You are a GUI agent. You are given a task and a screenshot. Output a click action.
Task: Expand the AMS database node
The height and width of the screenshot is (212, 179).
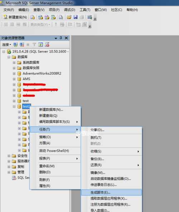point(14,79)
